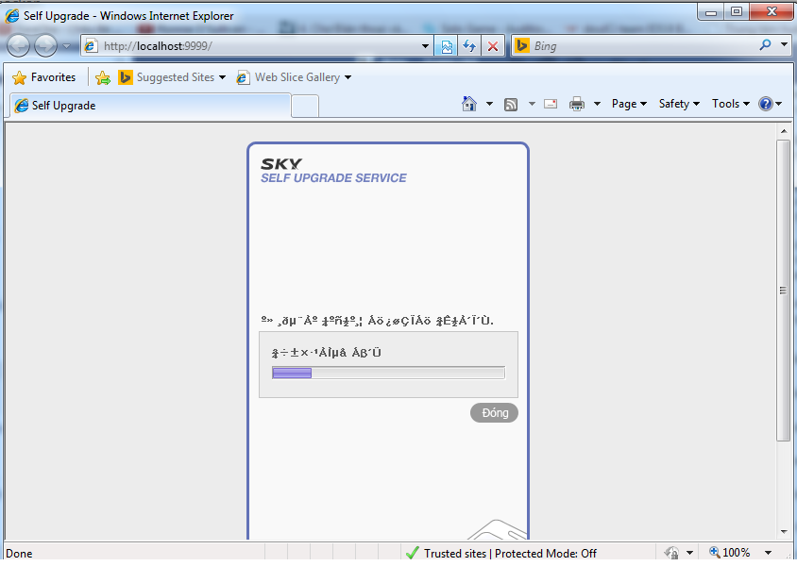Stop loading with the red X icon

(x=492, y=45)
